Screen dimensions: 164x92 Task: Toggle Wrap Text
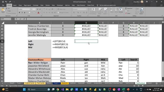pos(61,9)
